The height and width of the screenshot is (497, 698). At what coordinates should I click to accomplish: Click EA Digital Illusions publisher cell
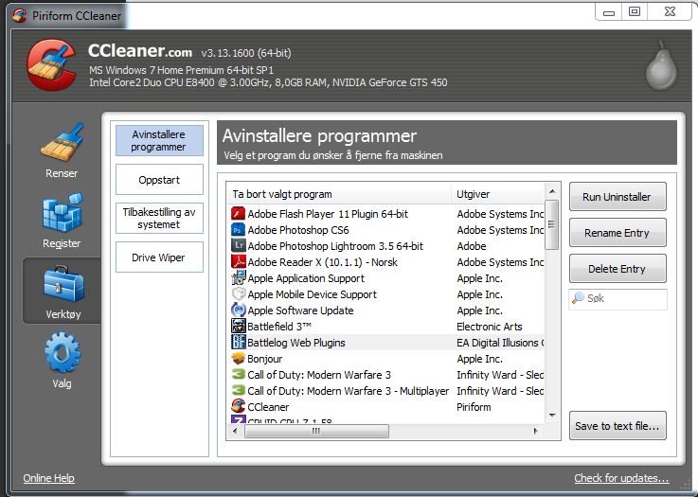500,342
